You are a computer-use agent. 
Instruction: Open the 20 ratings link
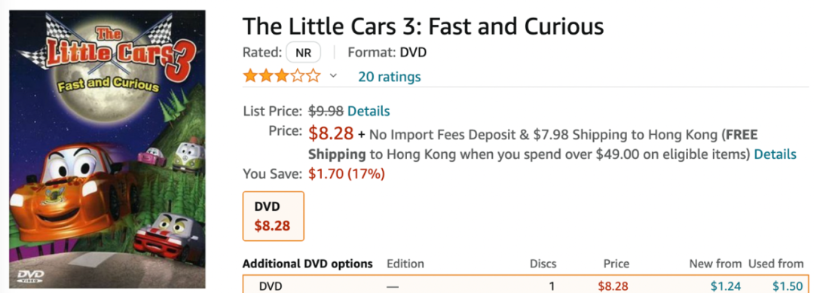(x=390, y=78)
